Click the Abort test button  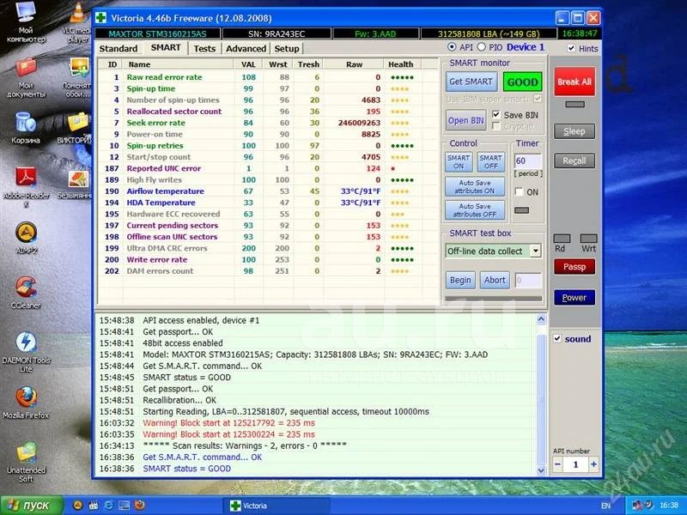(x=495, y=281)
